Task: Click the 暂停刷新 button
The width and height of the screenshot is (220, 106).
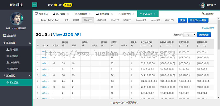Action: pyautogui.click(x=204, y=35)
